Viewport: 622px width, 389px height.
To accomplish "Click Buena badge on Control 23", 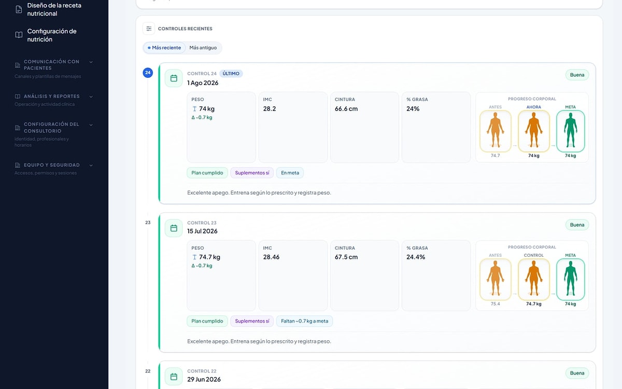I will [x=577, y=225].
